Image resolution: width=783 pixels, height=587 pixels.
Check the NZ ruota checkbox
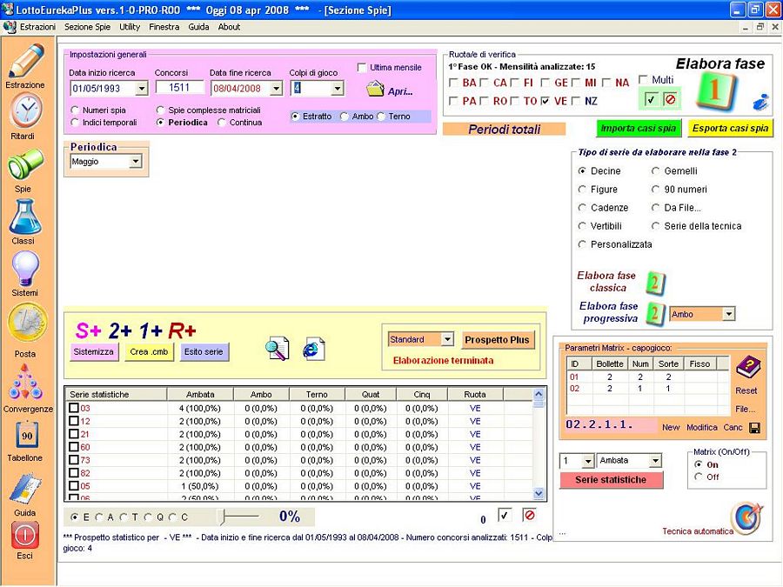point(576,101)
